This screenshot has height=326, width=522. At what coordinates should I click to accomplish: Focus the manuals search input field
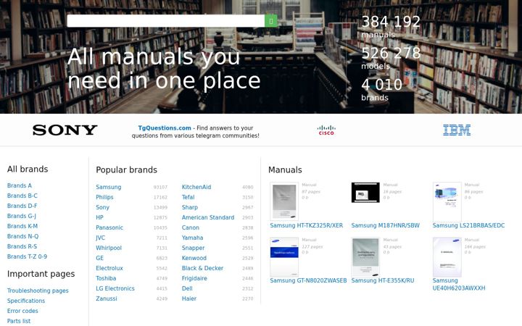coord(166,21)
